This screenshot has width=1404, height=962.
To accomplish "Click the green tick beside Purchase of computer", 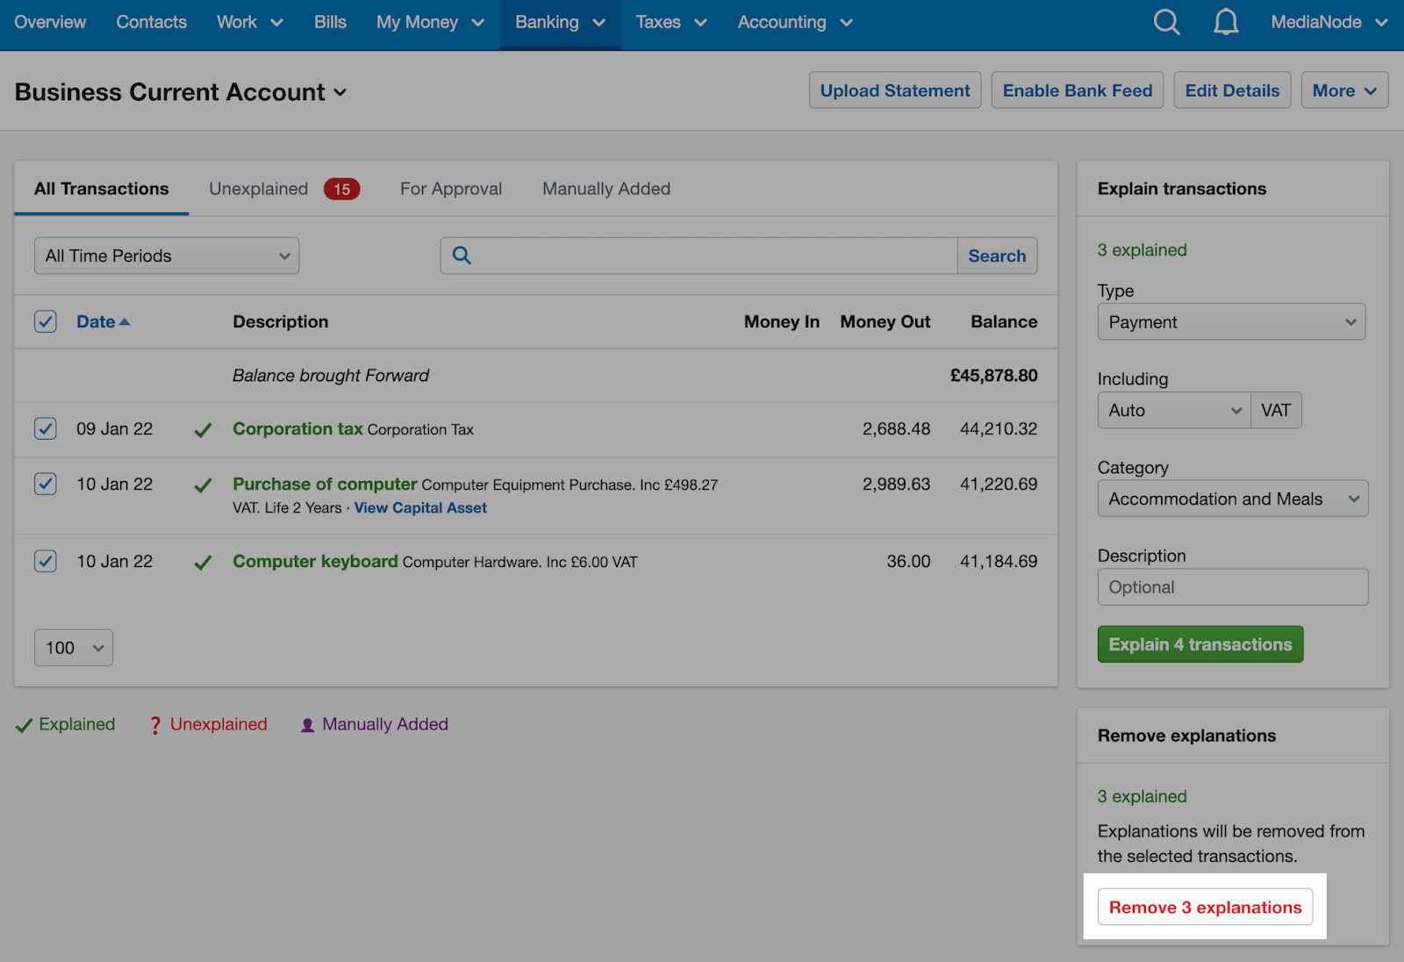I will tap(203, 485).
